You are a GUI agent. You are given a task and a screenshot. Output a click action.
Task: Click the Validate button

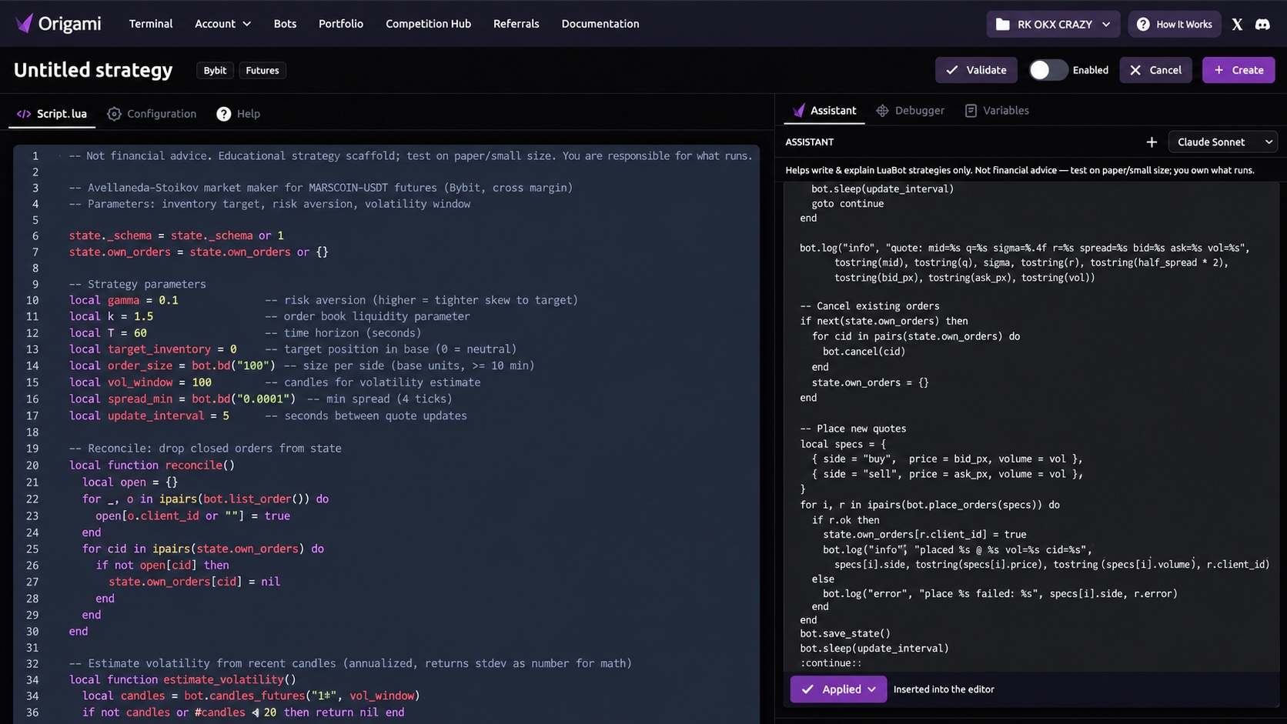click(976, 70)
